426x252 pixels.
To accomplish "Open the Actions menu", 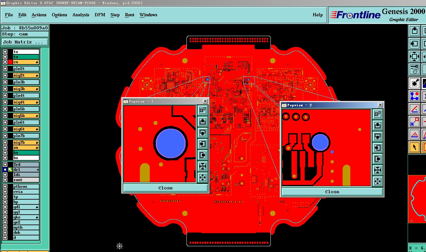I will pyautogui.click(x=39, y=15).
